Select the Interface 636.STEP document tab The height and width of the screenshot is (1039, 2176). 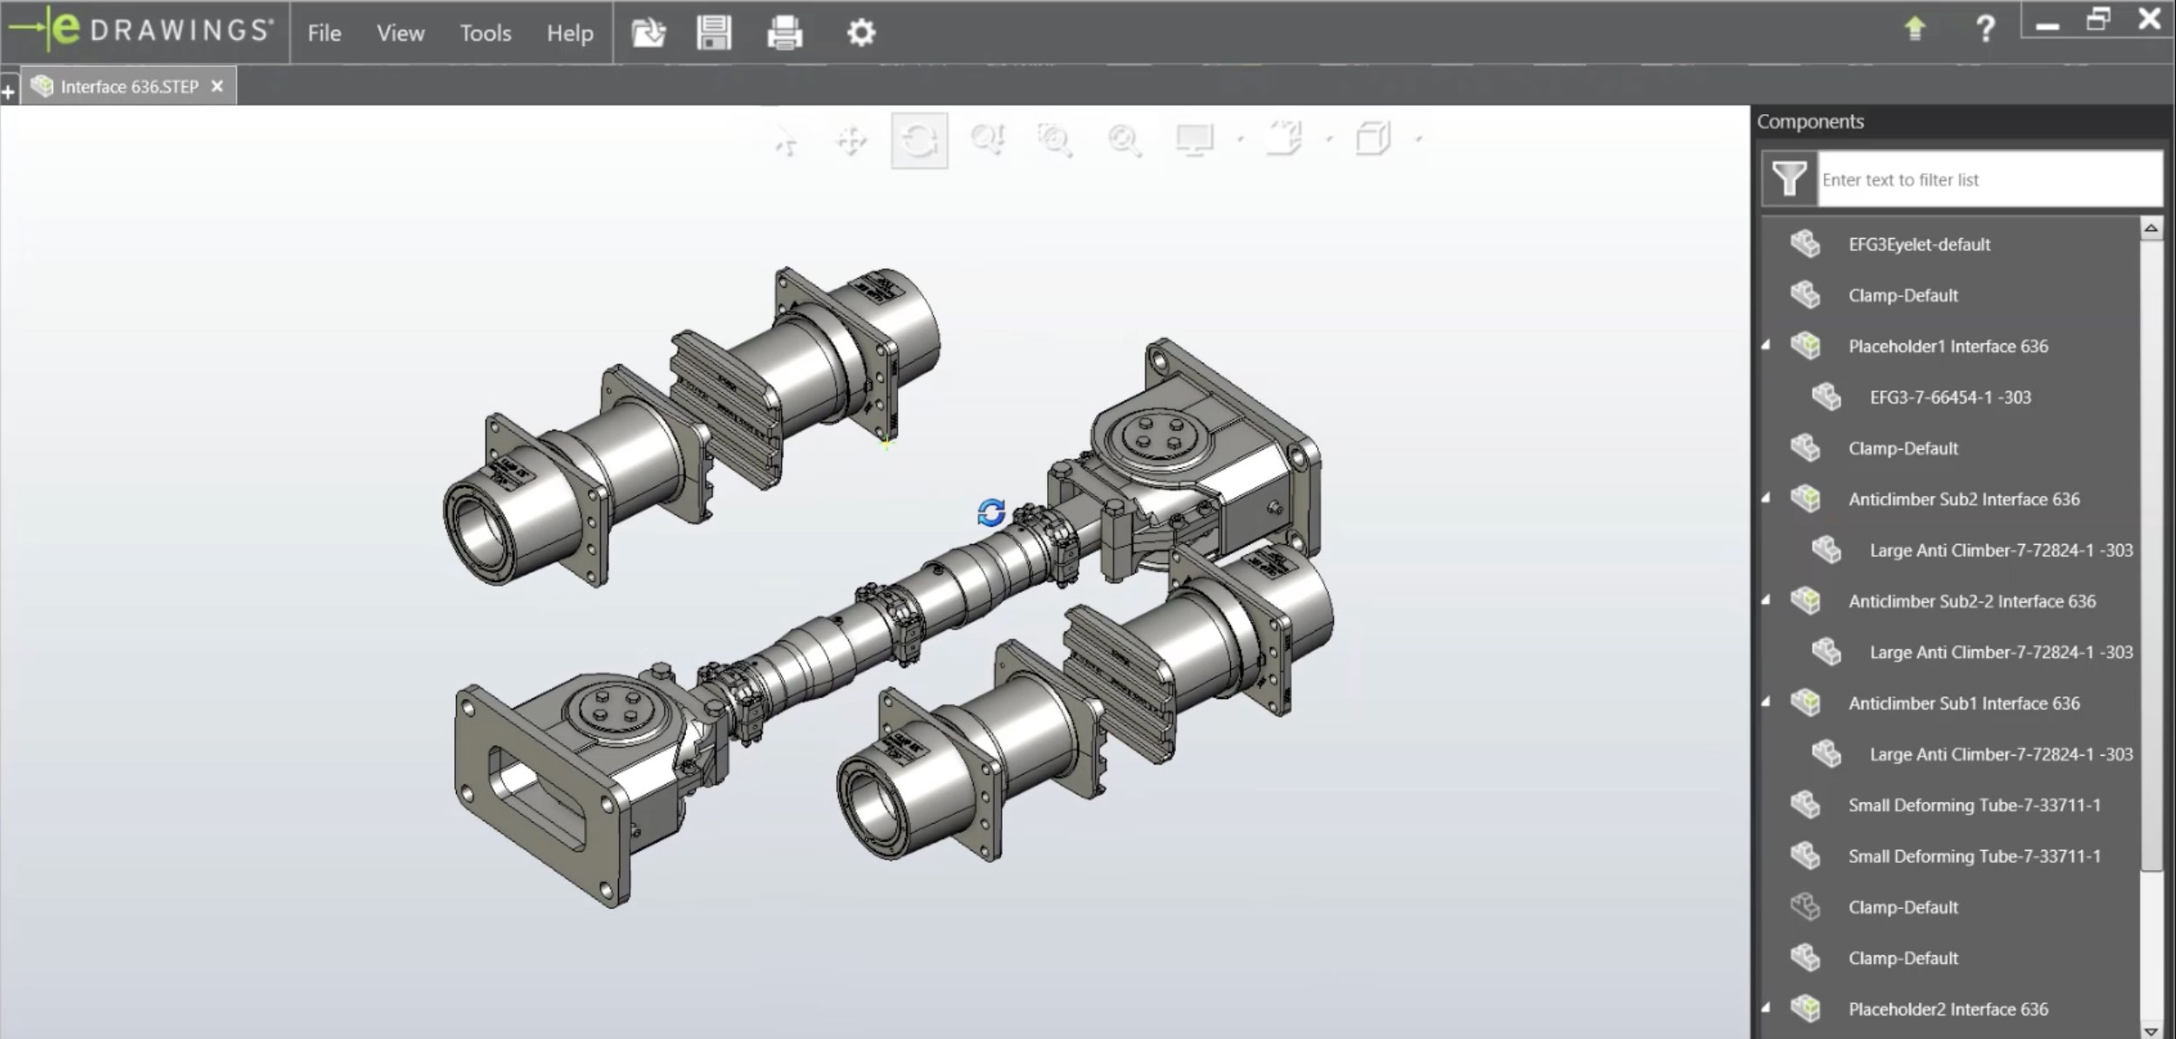click(126, 85)
